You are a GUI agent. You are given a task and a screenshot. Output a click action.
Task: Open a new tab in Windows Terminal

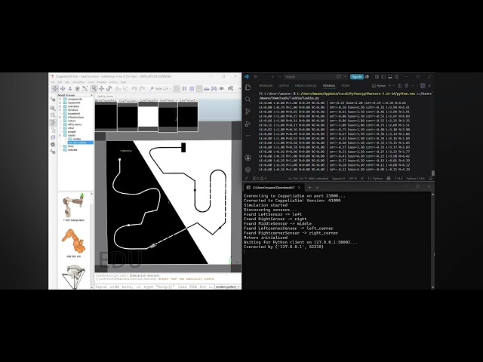[x=309, y=187]
